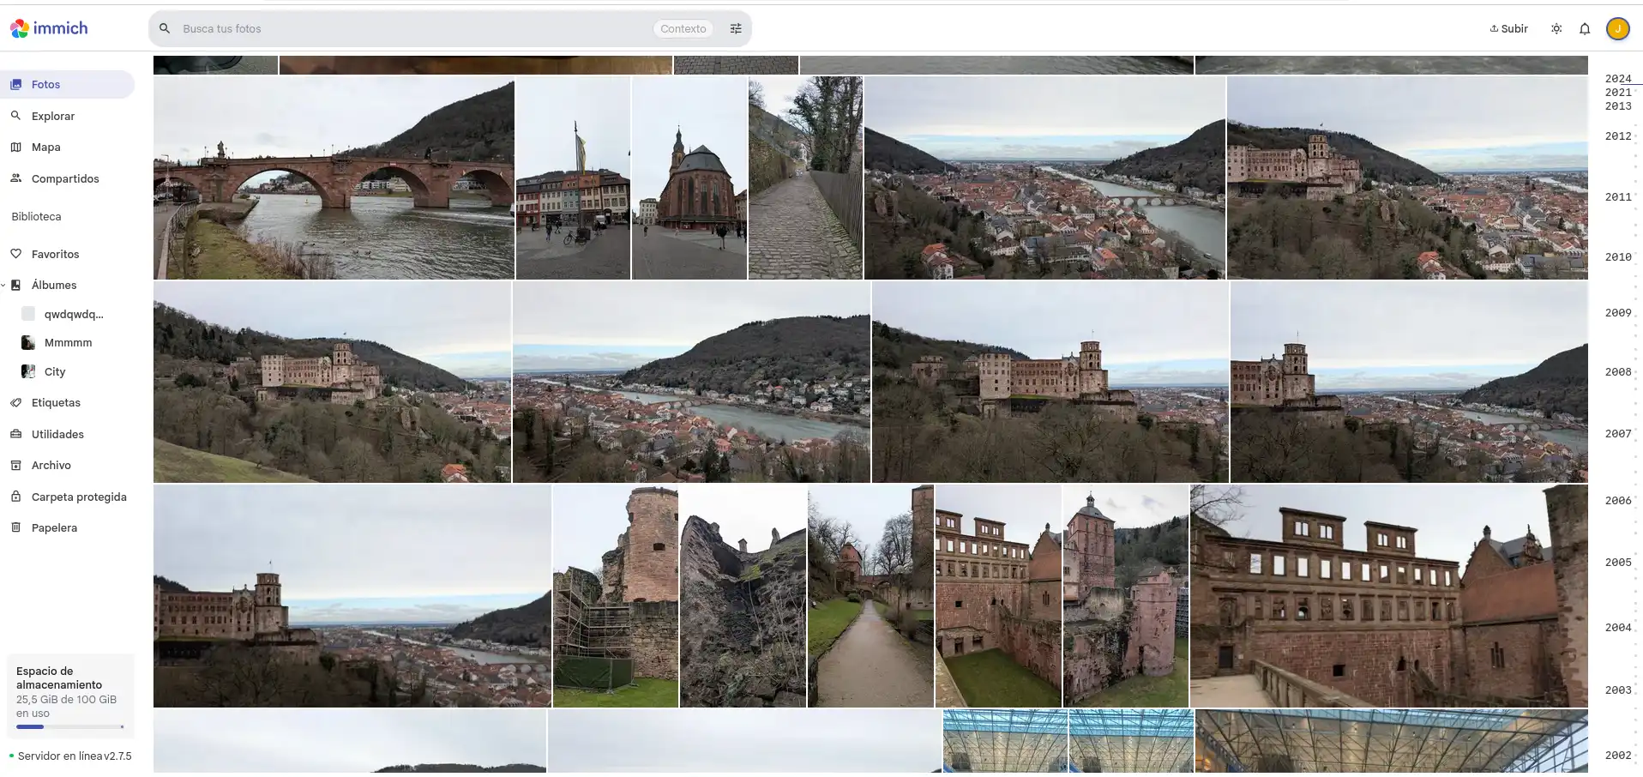Toggle the Contexto search mode
Screen dimensions: 1643x777
[x=683, y=28]
